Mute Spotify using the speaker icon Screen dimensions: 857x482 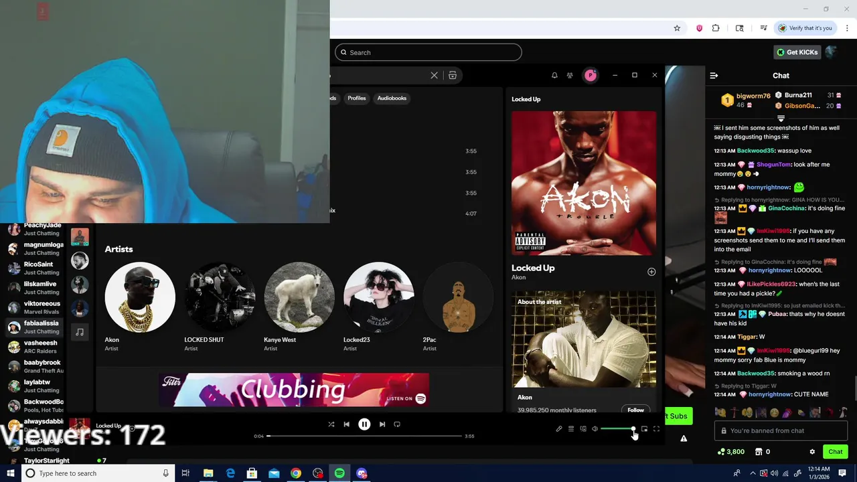595,429
